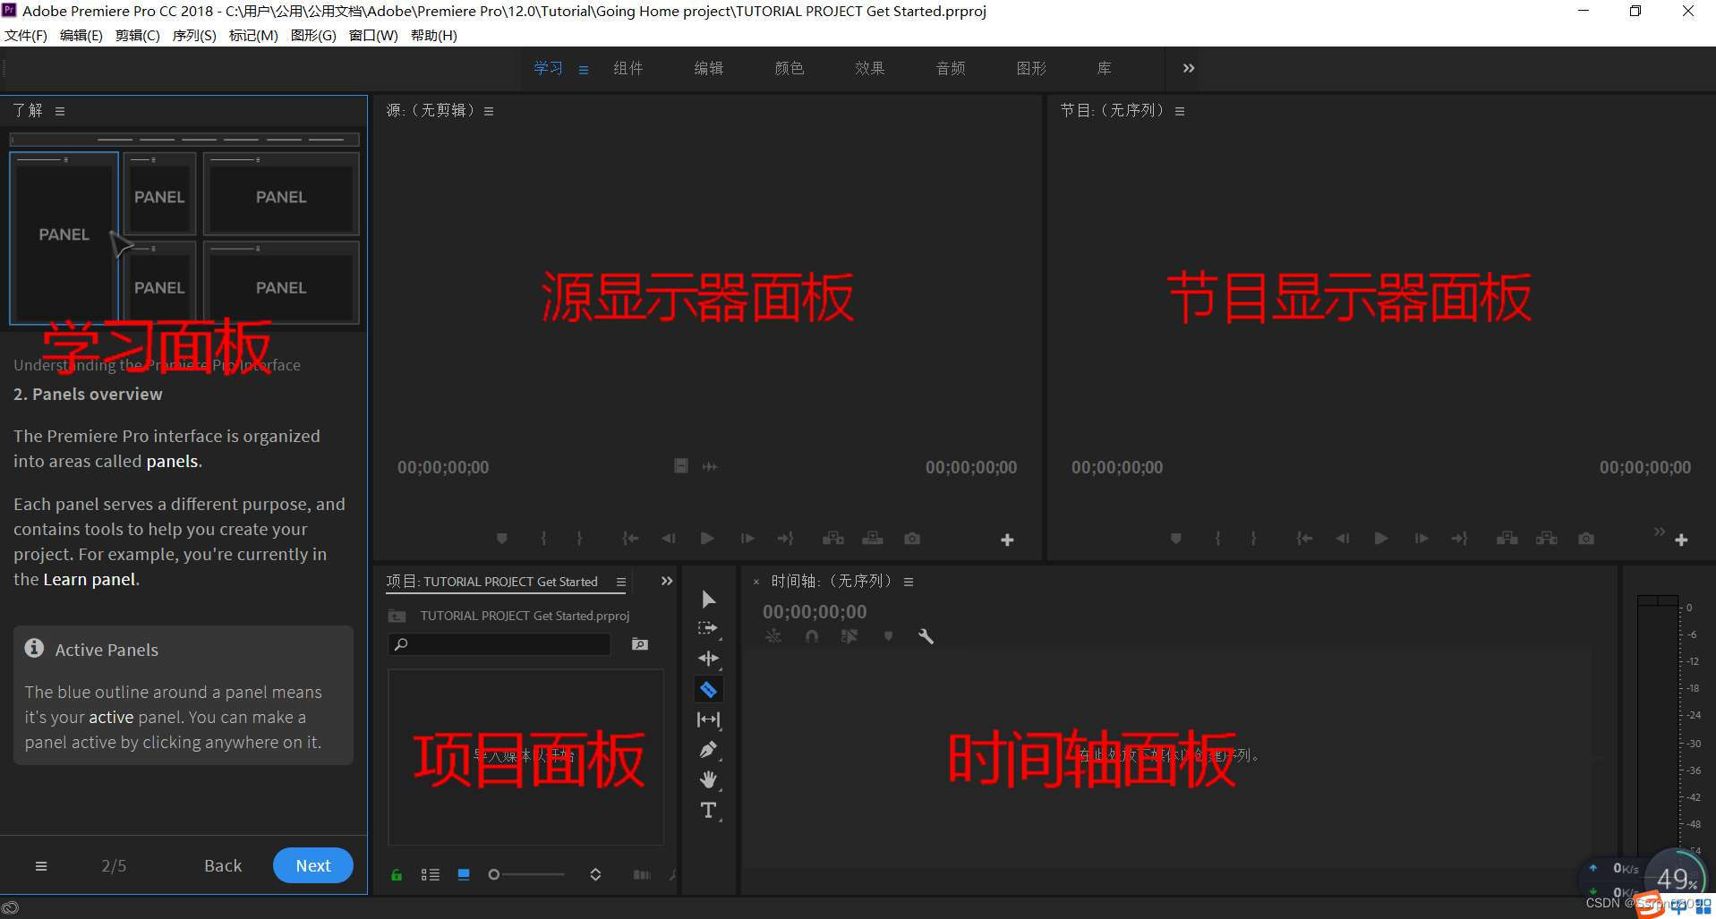This screenshot has width=1716, height=919.
Task: Go to In point in the Source monitor
Action: 630,539
